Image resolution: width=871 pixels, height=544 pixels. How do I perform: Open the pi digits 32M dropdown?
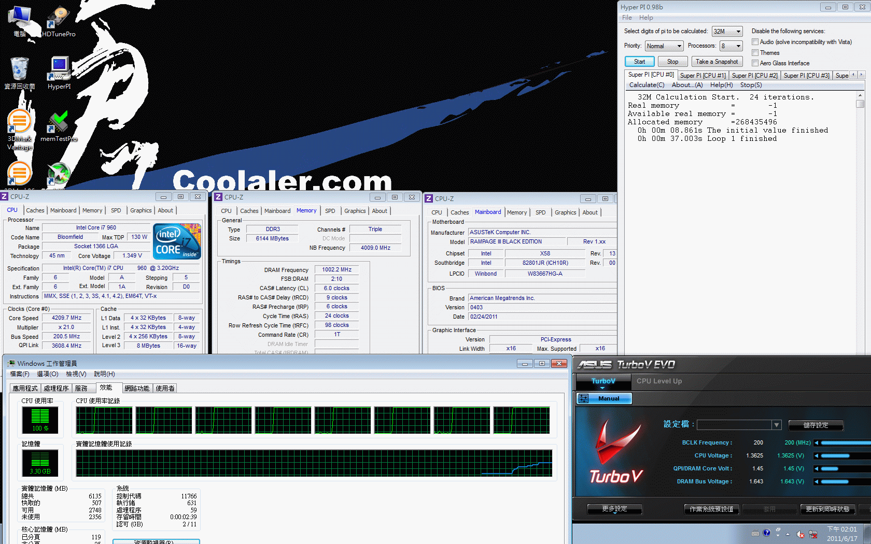point(727,32)
